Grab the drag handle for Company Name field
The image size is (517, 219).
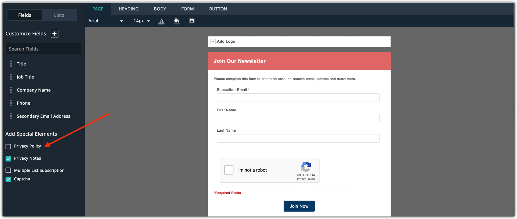point(11,90)
